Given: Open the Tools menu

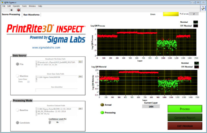Looking at the screenshot, I should 24,6.
